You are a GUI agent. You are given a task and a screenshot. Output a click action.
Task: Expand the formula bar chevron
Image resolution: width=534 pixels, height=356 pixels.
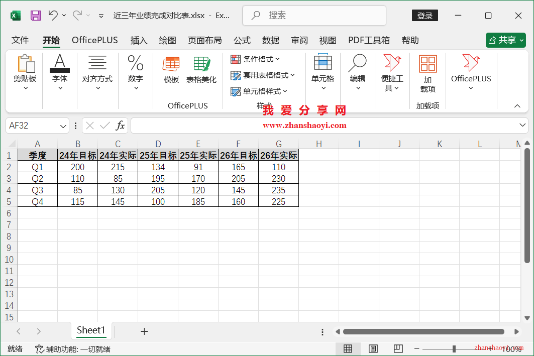tap(522, 125)
